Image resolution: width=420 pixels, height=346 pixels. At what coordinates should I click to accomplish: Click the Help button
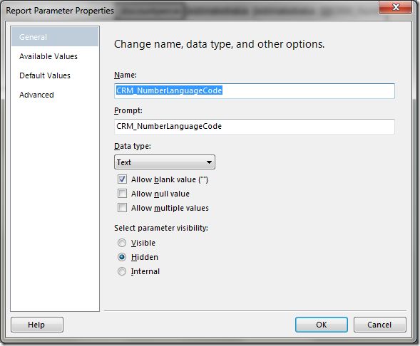click(x=37, y=325)
